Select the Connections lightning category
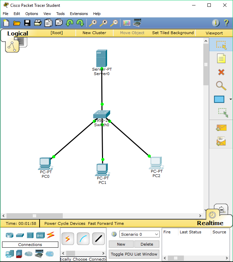The image size is (233, 262). 50,235
